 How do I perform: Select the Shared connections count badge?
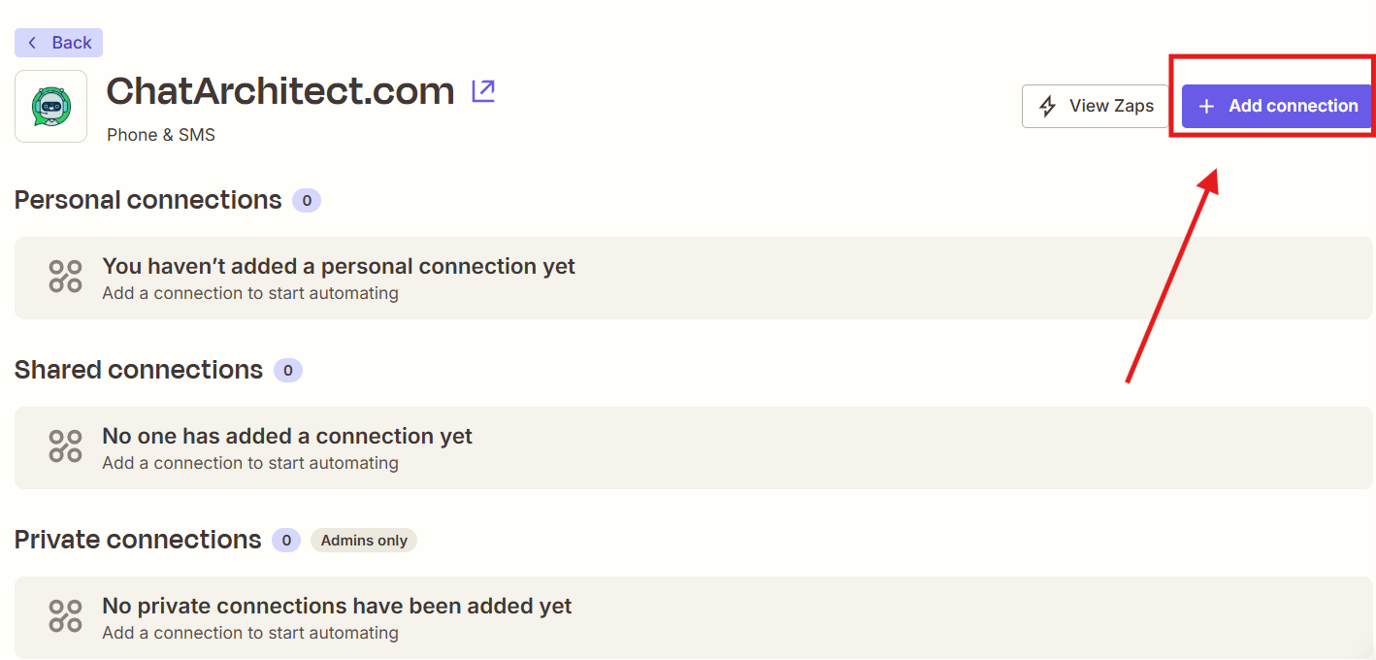288,371
